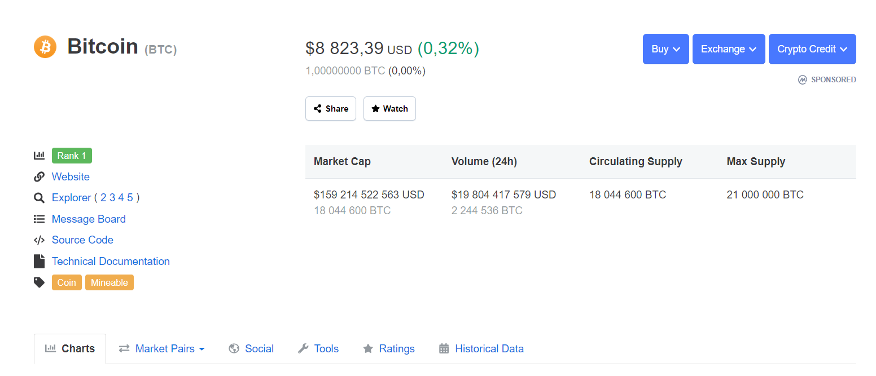The height and width of the screenshot is (376, 876).
Task: Click the green Rank 1 badge
Action: [72, 156]
